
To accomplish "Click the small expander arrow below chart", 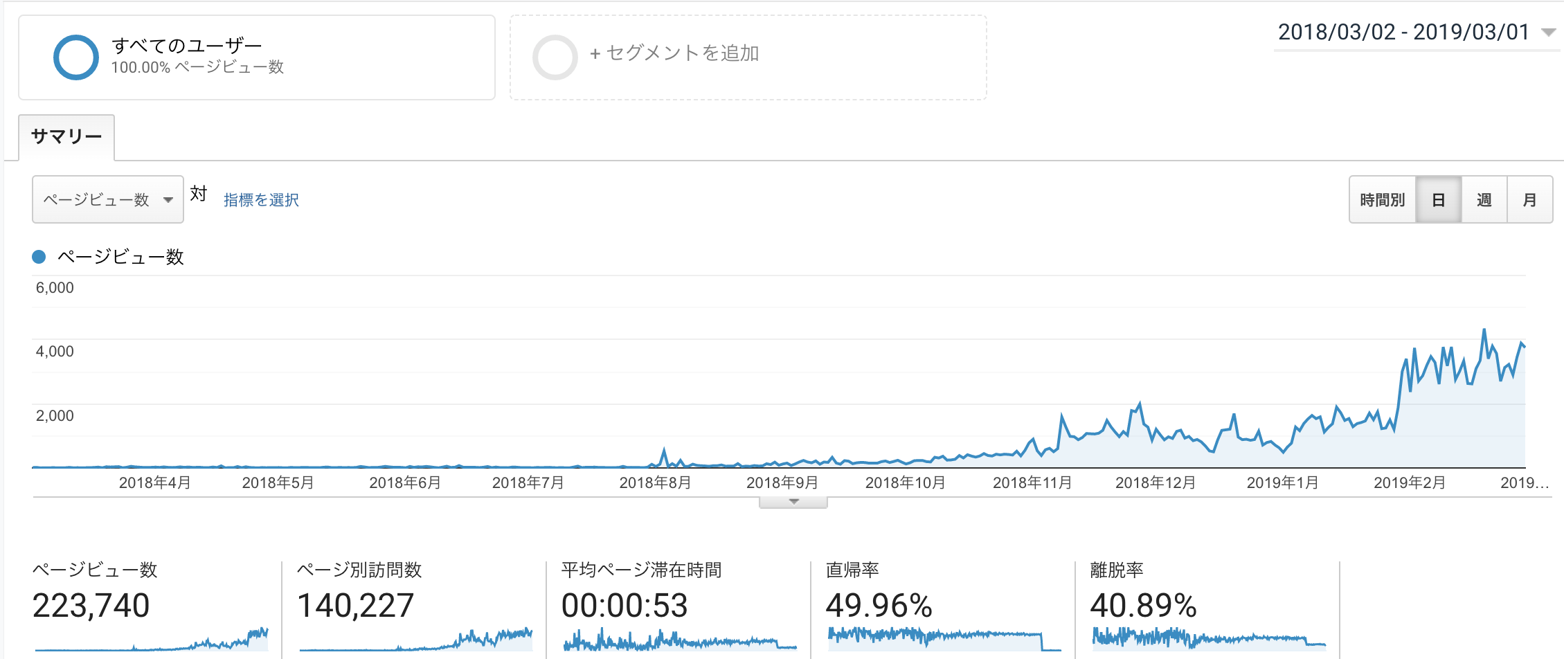I will click(793, 502).
